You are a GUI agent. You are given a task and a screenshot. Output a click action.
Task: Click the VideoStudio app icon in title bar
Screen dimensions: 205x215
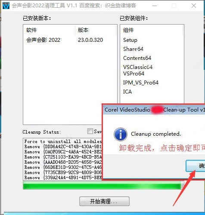[6, 6]
